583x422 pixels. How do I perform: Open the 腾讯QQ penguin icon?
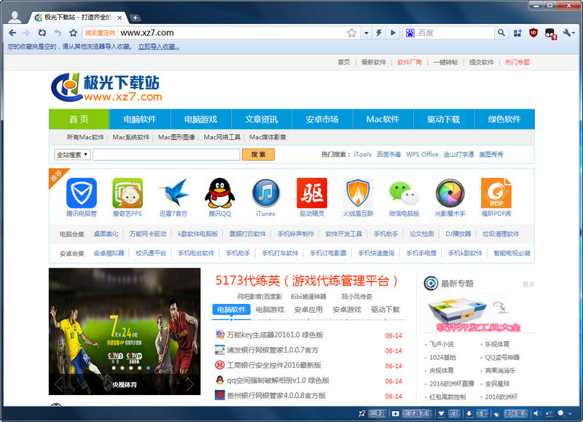220,193
